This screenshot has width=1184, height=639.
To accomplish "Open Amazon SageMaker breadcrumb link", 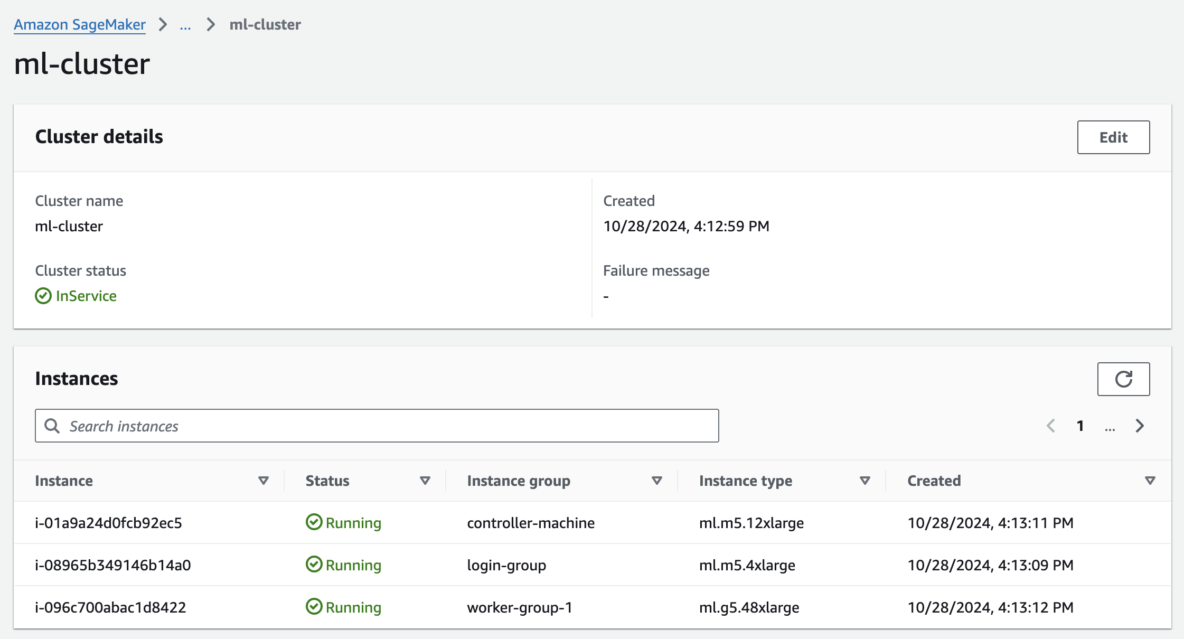I will tap(80, 24).
